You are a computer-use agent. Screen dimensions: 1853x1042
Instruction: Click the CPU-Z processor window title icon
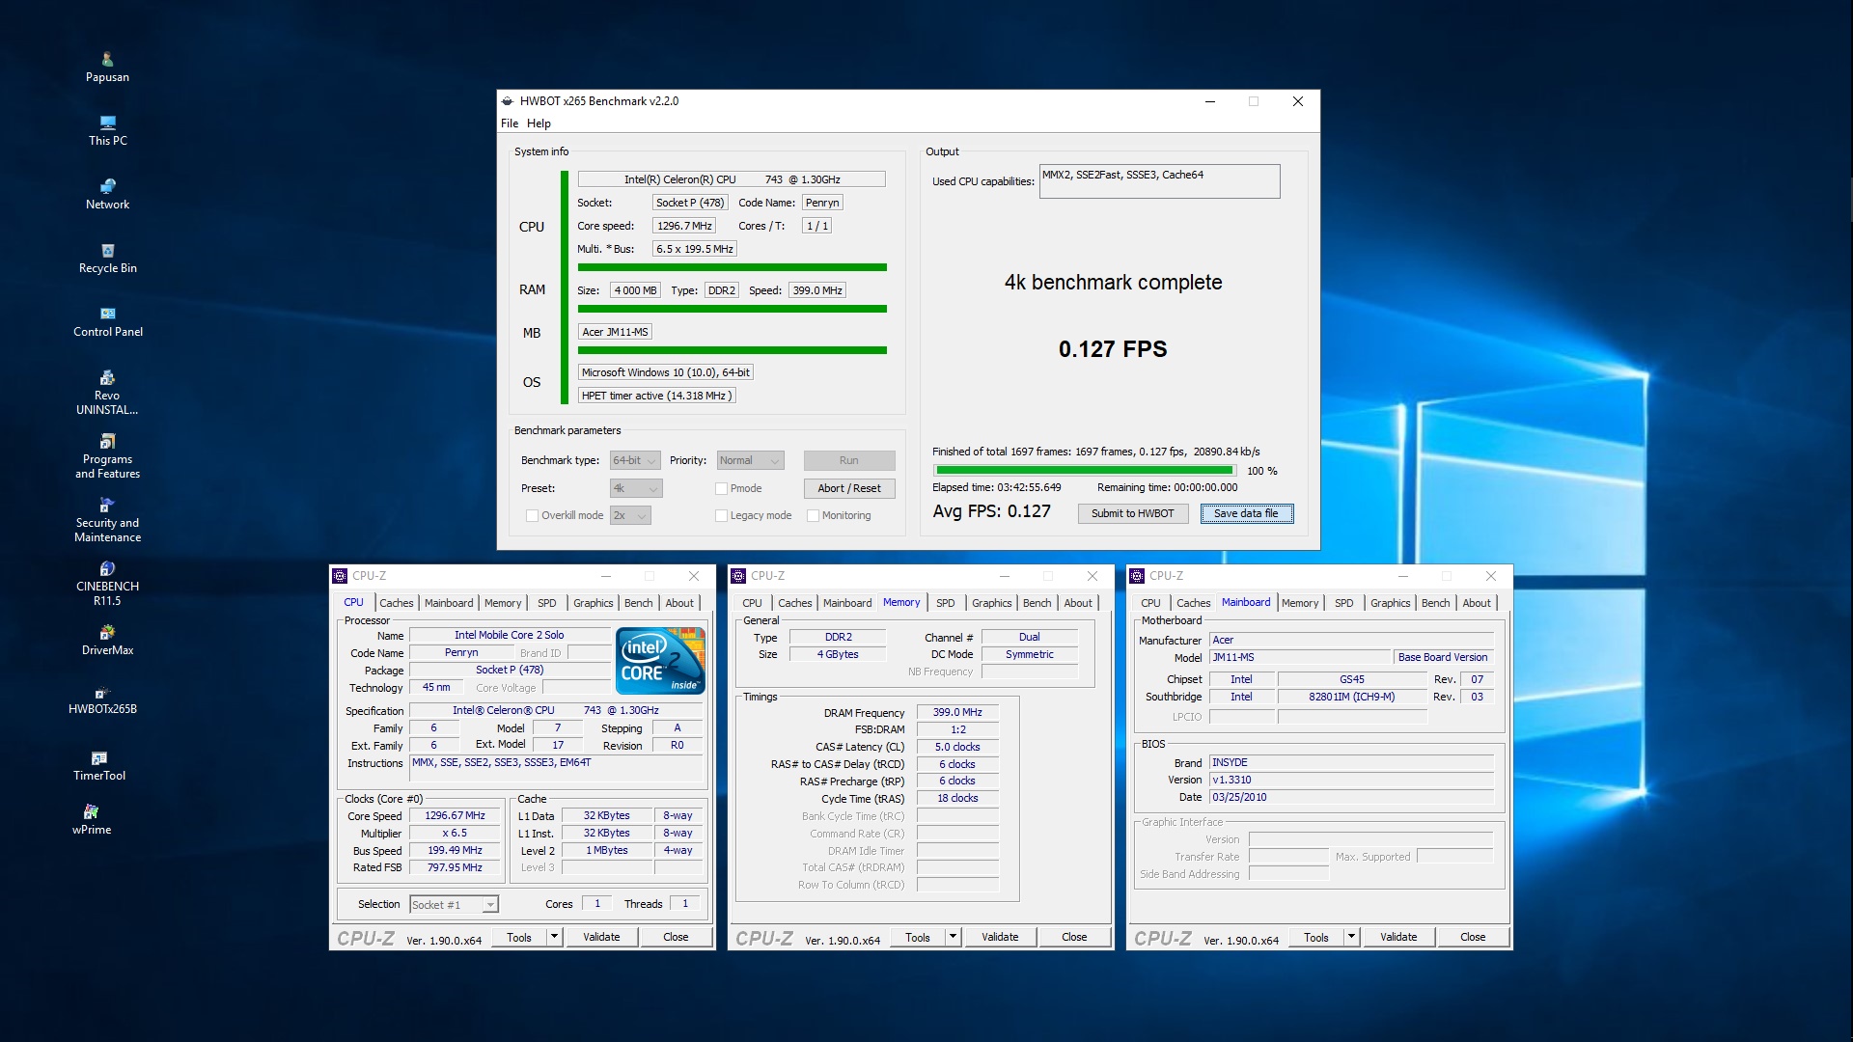pyautogui.click(x=340, y=576)
